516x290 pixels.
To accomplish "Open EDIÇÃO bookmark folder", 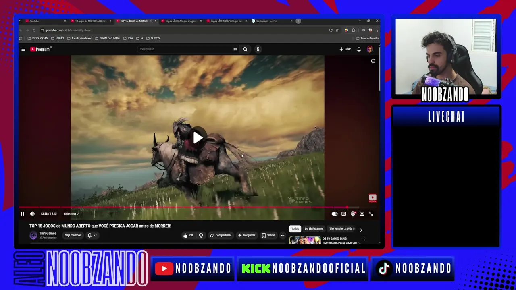I will tap(57, 38).
